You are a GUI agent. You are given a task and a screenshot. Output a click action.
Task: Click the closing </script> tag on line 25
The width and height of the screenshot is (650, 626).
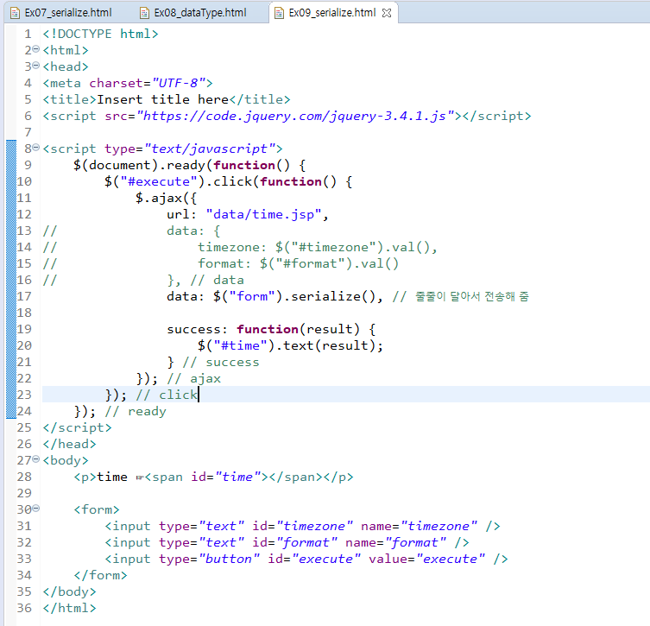[77, 427]
